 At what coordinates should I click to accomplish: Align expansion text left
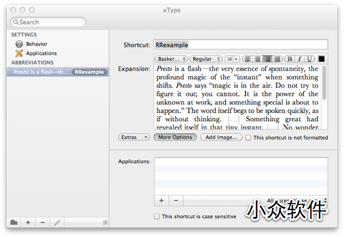coord(248,59)
